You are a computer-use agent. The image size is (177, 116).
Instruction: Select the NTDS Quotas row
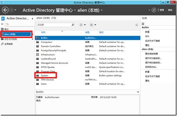point(88,67)
